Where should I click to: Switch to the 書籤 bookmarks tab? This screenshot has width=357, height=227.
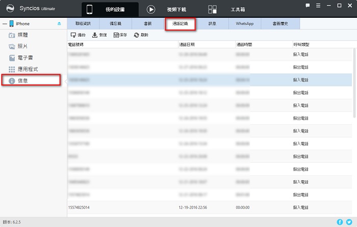point(148,23)
